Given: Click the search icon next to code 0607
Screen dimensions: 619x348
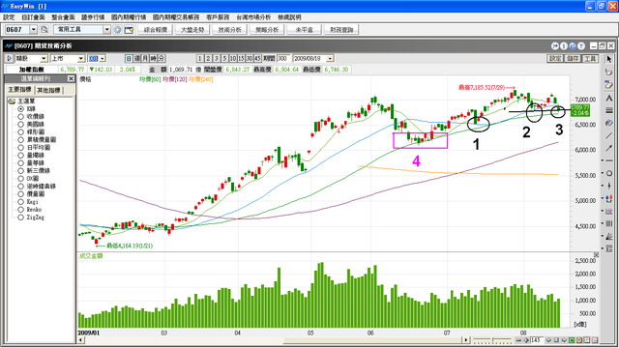Looking at the screenshot, I should click(x=44, y=30).
